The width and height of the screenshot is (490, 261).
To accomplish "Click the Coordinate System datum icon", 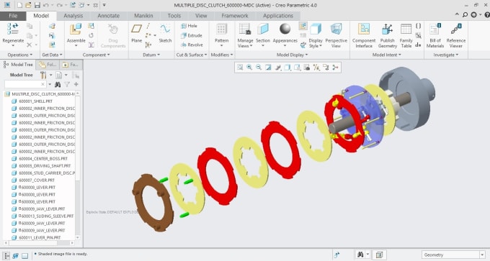I will [148, 45].
